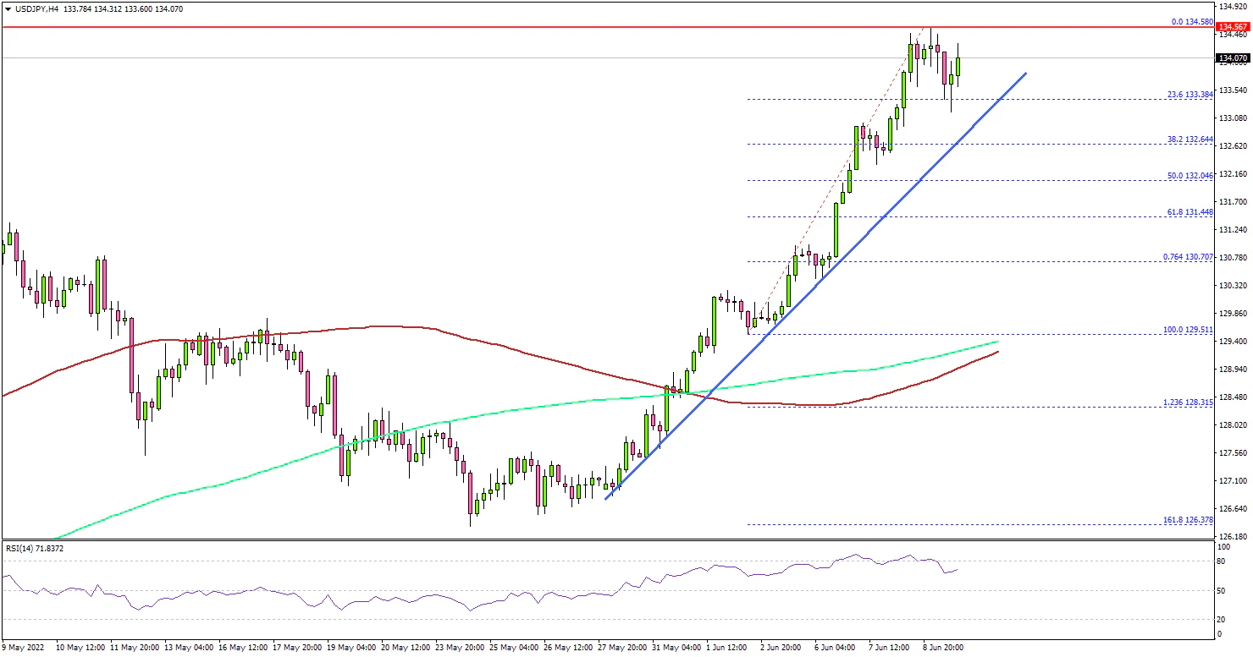The height and width of the screenshot is (657, 1253).
Task: Click the 61.8 131.448 Fibonacci label
Action: tap(1190, 211)
